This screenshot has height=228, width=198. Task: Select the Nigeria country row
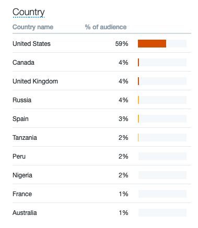(x=102, y=175)
